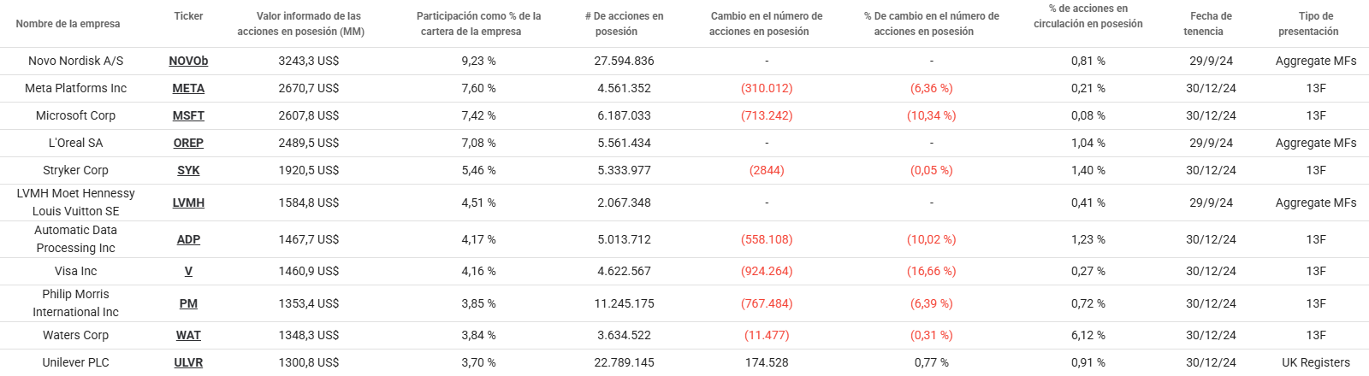Click the Fecha de tenencia column header
Screen dimensions: 1369x376
point(1211,24)
